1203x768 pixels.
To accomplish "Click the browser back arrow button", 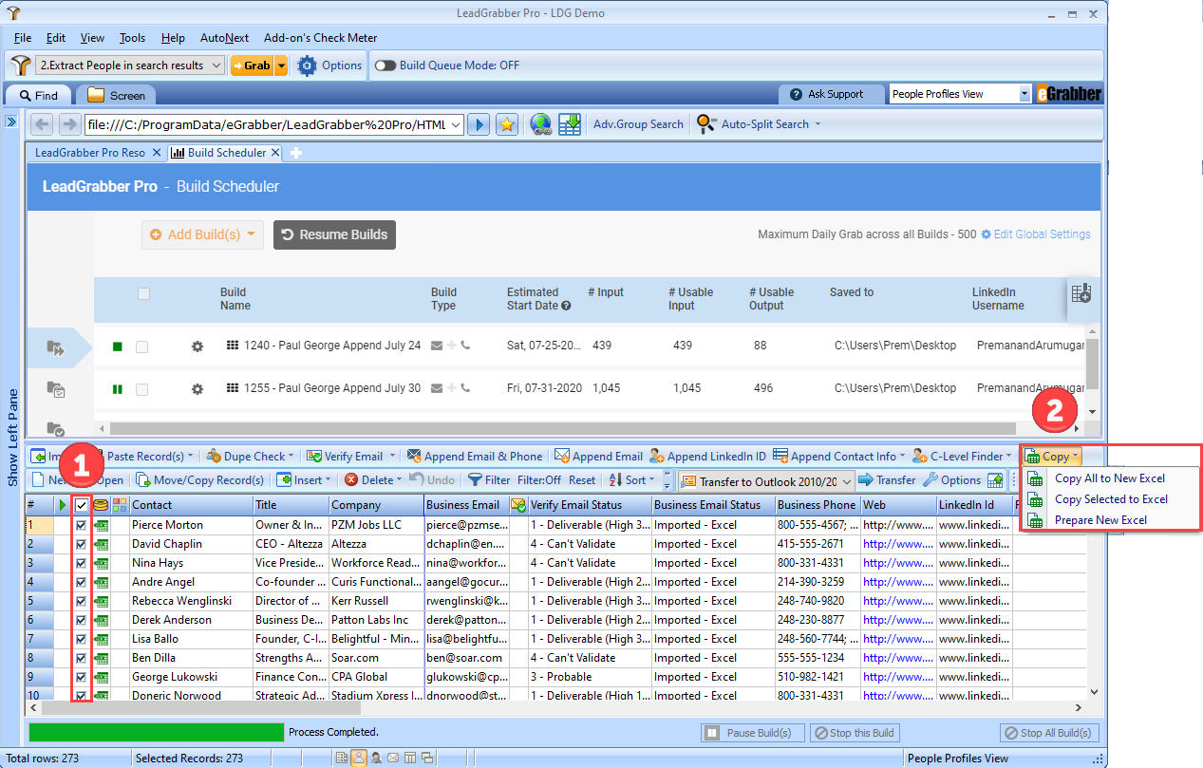I will [x=42, y=124].
